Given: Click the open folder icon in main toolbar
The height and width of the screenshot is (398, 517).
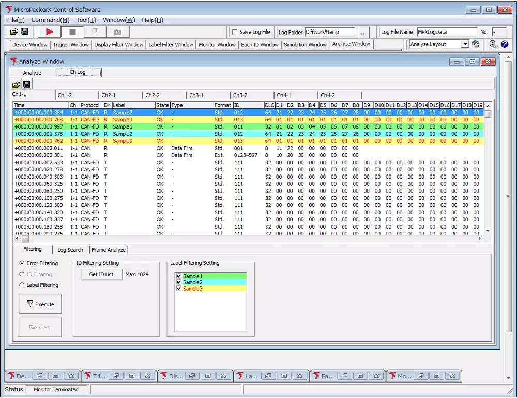Looking at the screenshot, I should pos(14,32).
